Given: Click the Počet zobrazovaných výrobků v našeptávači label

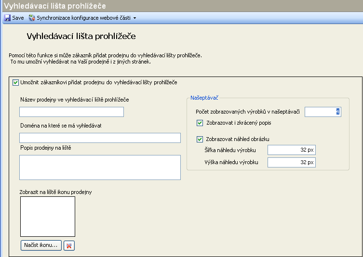Looking at the screenshot, I should (248, 112).
